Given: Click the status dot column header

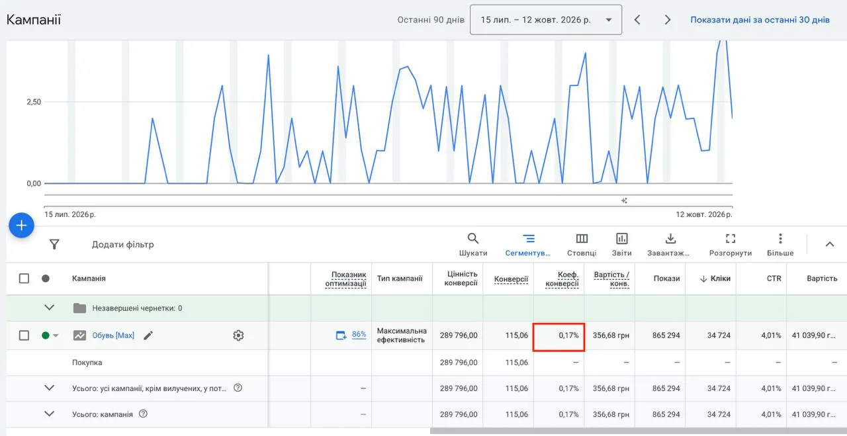Looking at the screenshot, I should 46,279.
